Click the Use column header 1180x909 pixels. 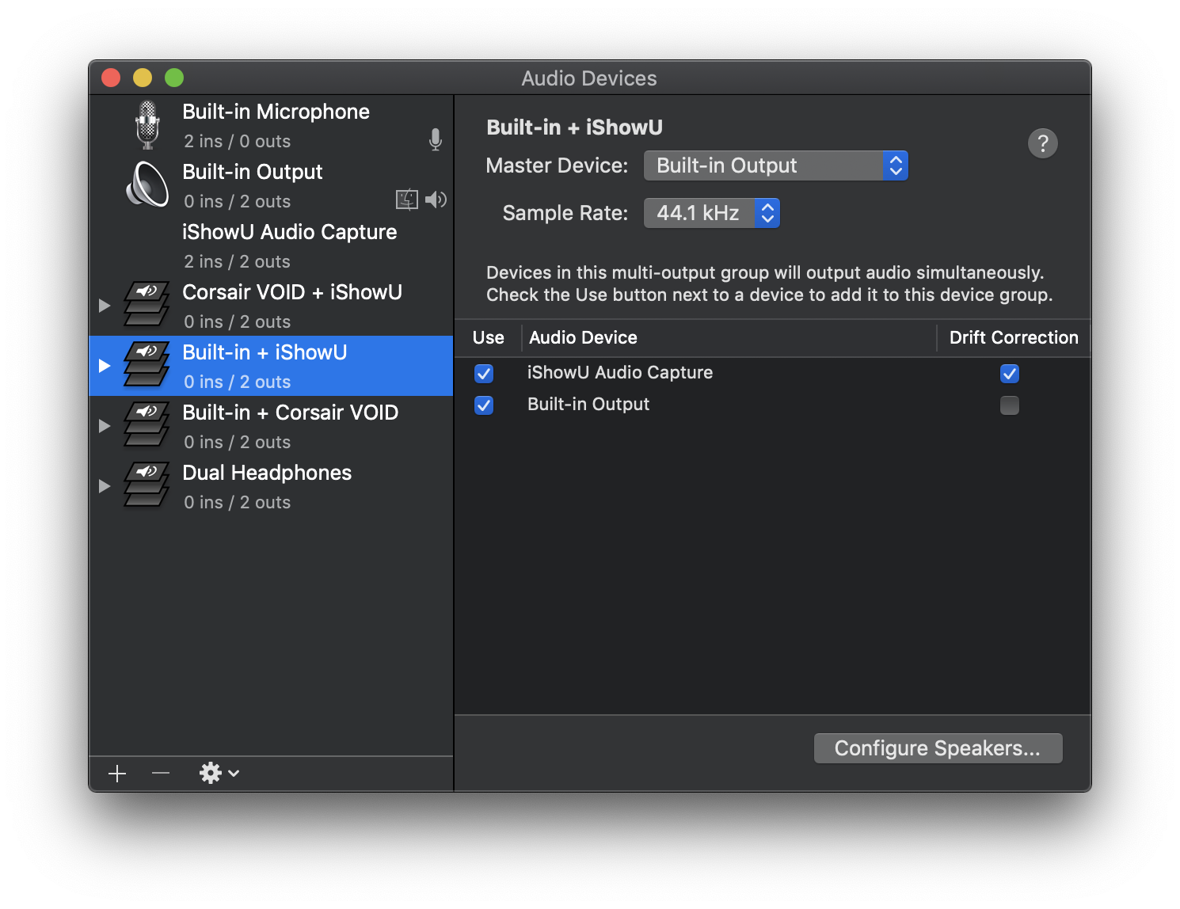(x=489, y=338)
